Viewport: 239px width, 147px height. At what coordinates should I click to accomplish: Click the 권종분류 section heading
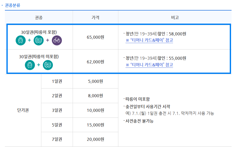click(x=13, y=5)
